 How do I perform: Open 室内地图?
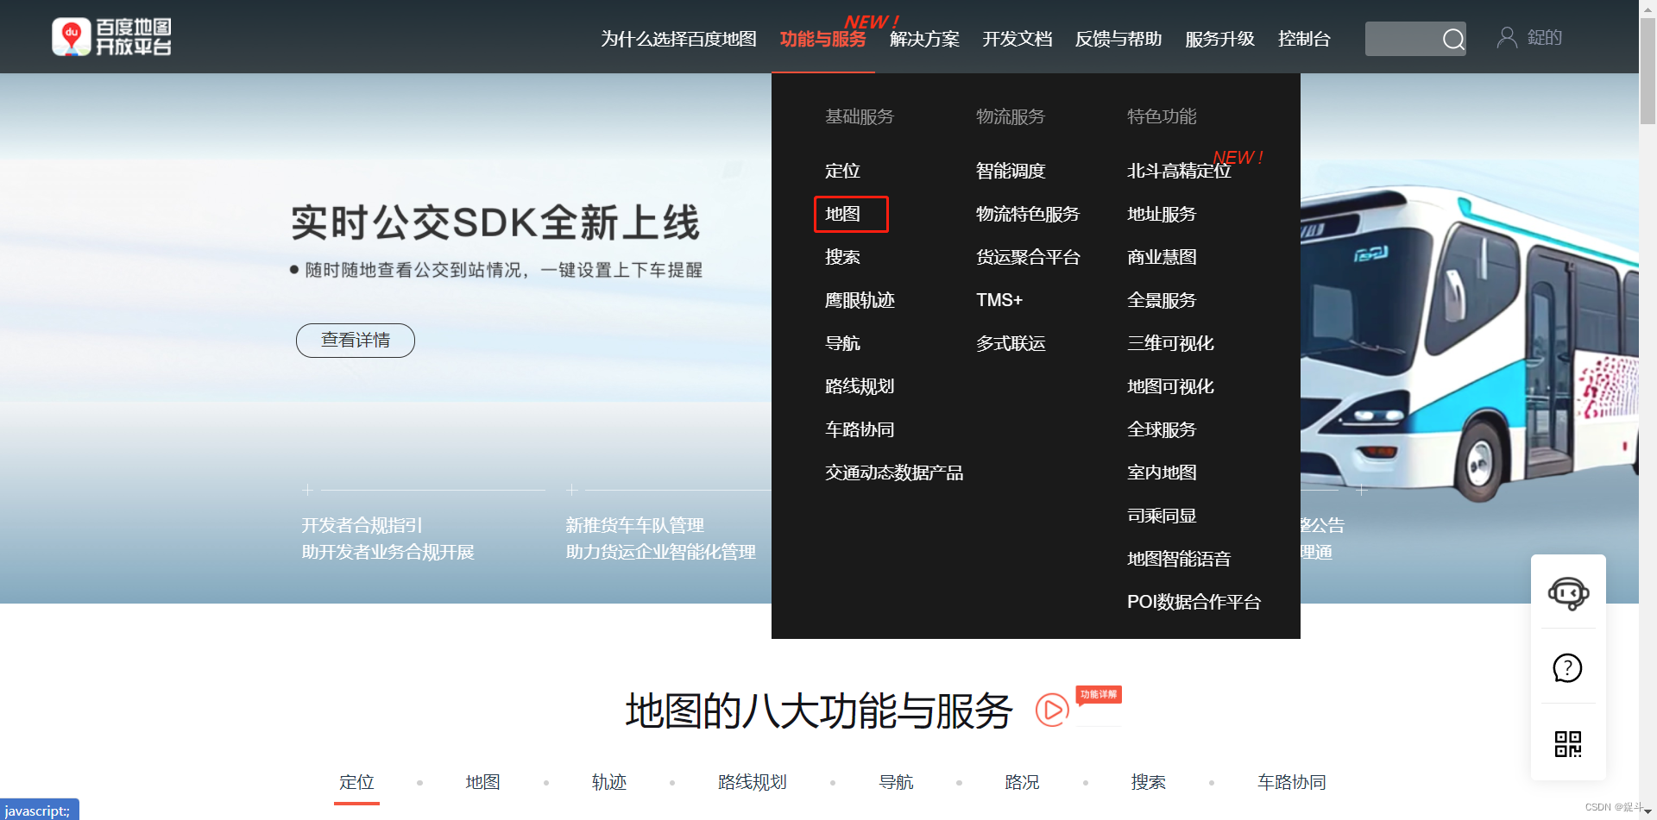coord(1162,473)
